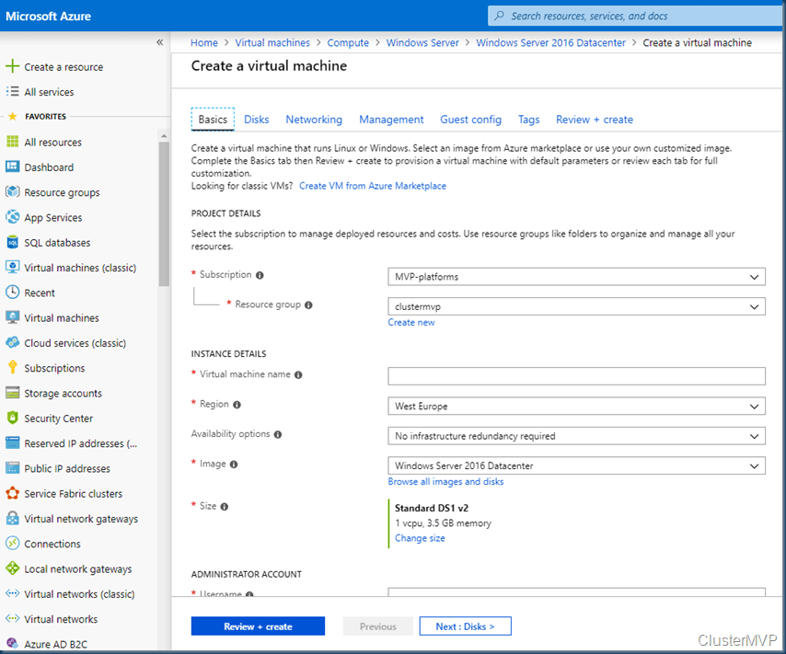
Task: Click the Next : Disks button
Action: (465, 625)
